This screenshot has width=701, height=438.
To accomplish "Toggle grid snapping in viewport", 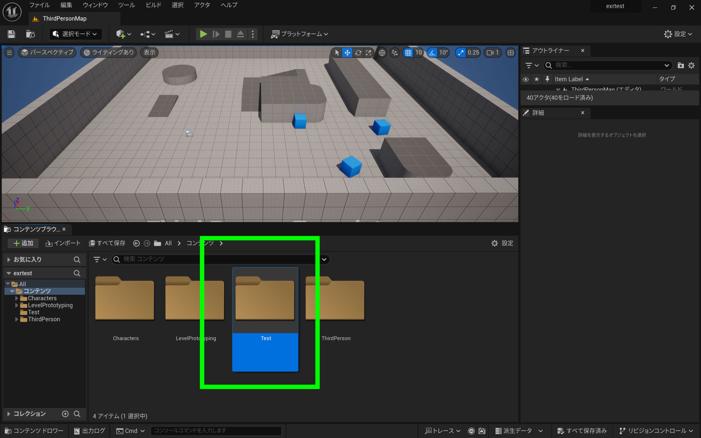I will click(408, 53).
